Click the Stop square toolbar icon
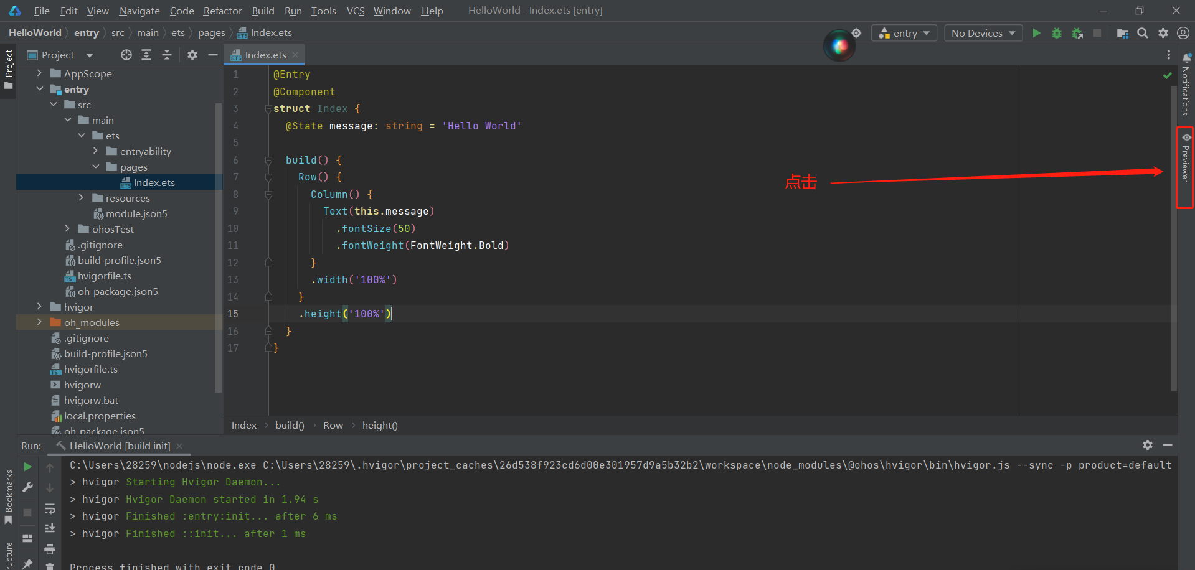Image resolution: width=1195 pixels, height=570 pixels. click(x=1097, y=33)
